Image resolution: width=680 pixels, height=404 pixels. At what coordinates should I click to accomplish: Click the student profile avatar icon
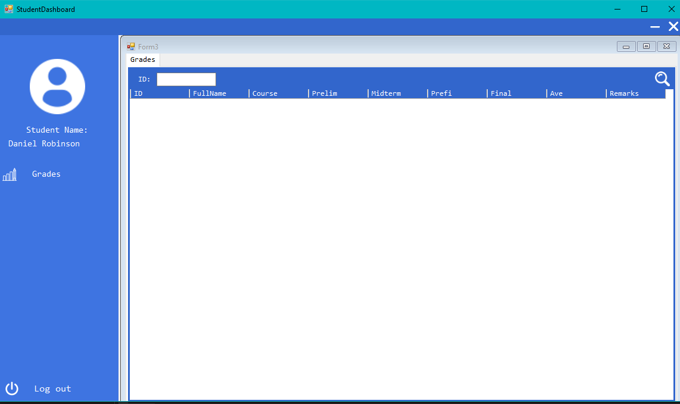[57, 86]
